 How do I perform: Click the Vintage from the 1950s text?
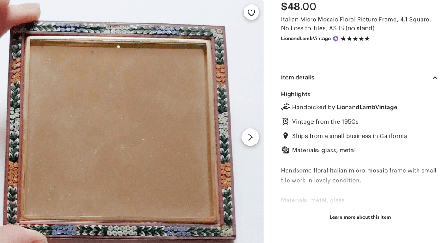coord(325,121)
